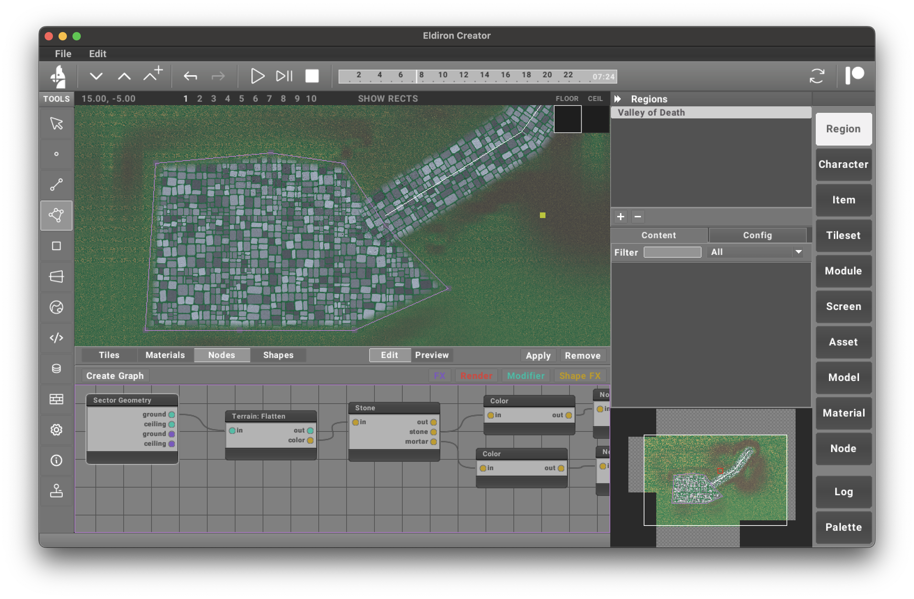914x599 pixels.
Task: Select the Stone node header
Action: coord(394,408)
